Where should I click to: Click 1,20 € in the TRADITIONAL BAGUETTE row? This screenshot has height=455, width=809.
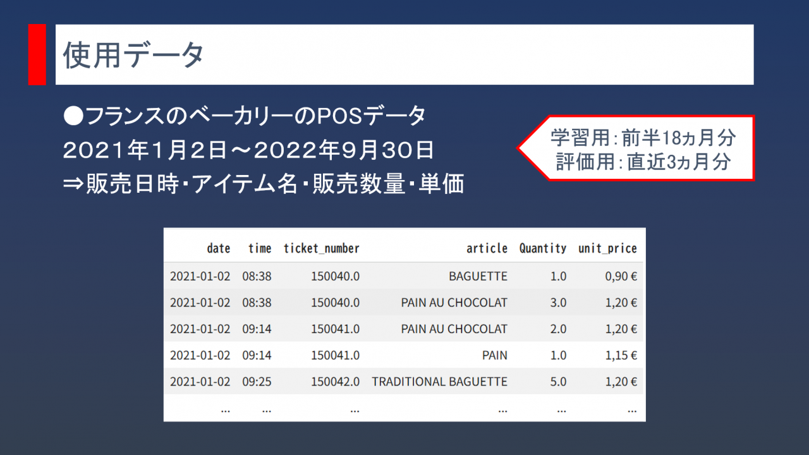click(621, 382)
